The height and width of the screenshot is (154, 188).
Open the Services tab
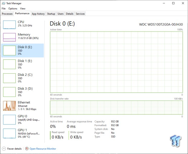[x=80, y=14]
